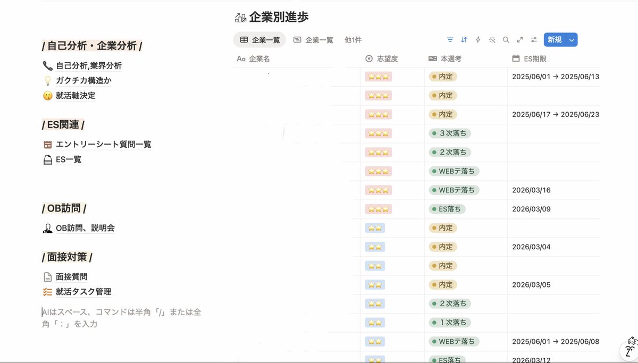This screenshot has width=638, height=363.
Task: Open the 面接質問 page link
Action: tap(72, 277)
